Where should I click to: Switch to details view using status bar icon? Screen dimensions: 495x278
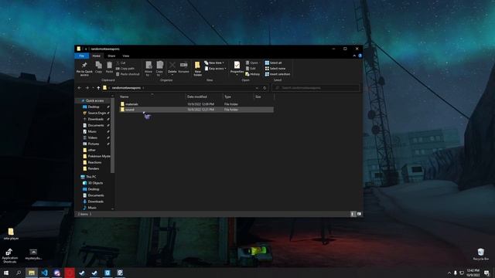coord(353,214)
